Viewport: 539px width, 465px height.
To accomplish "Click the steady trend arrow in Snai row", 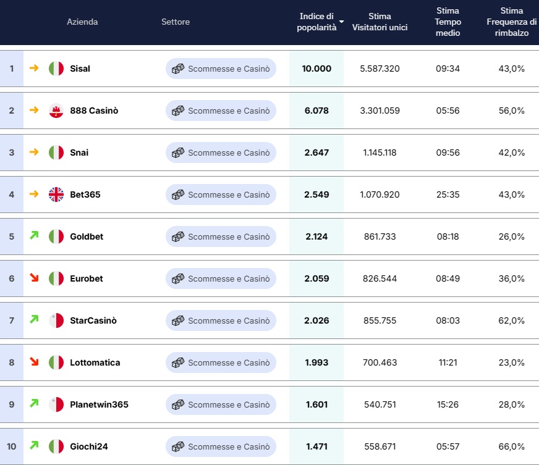I will 34,152.
